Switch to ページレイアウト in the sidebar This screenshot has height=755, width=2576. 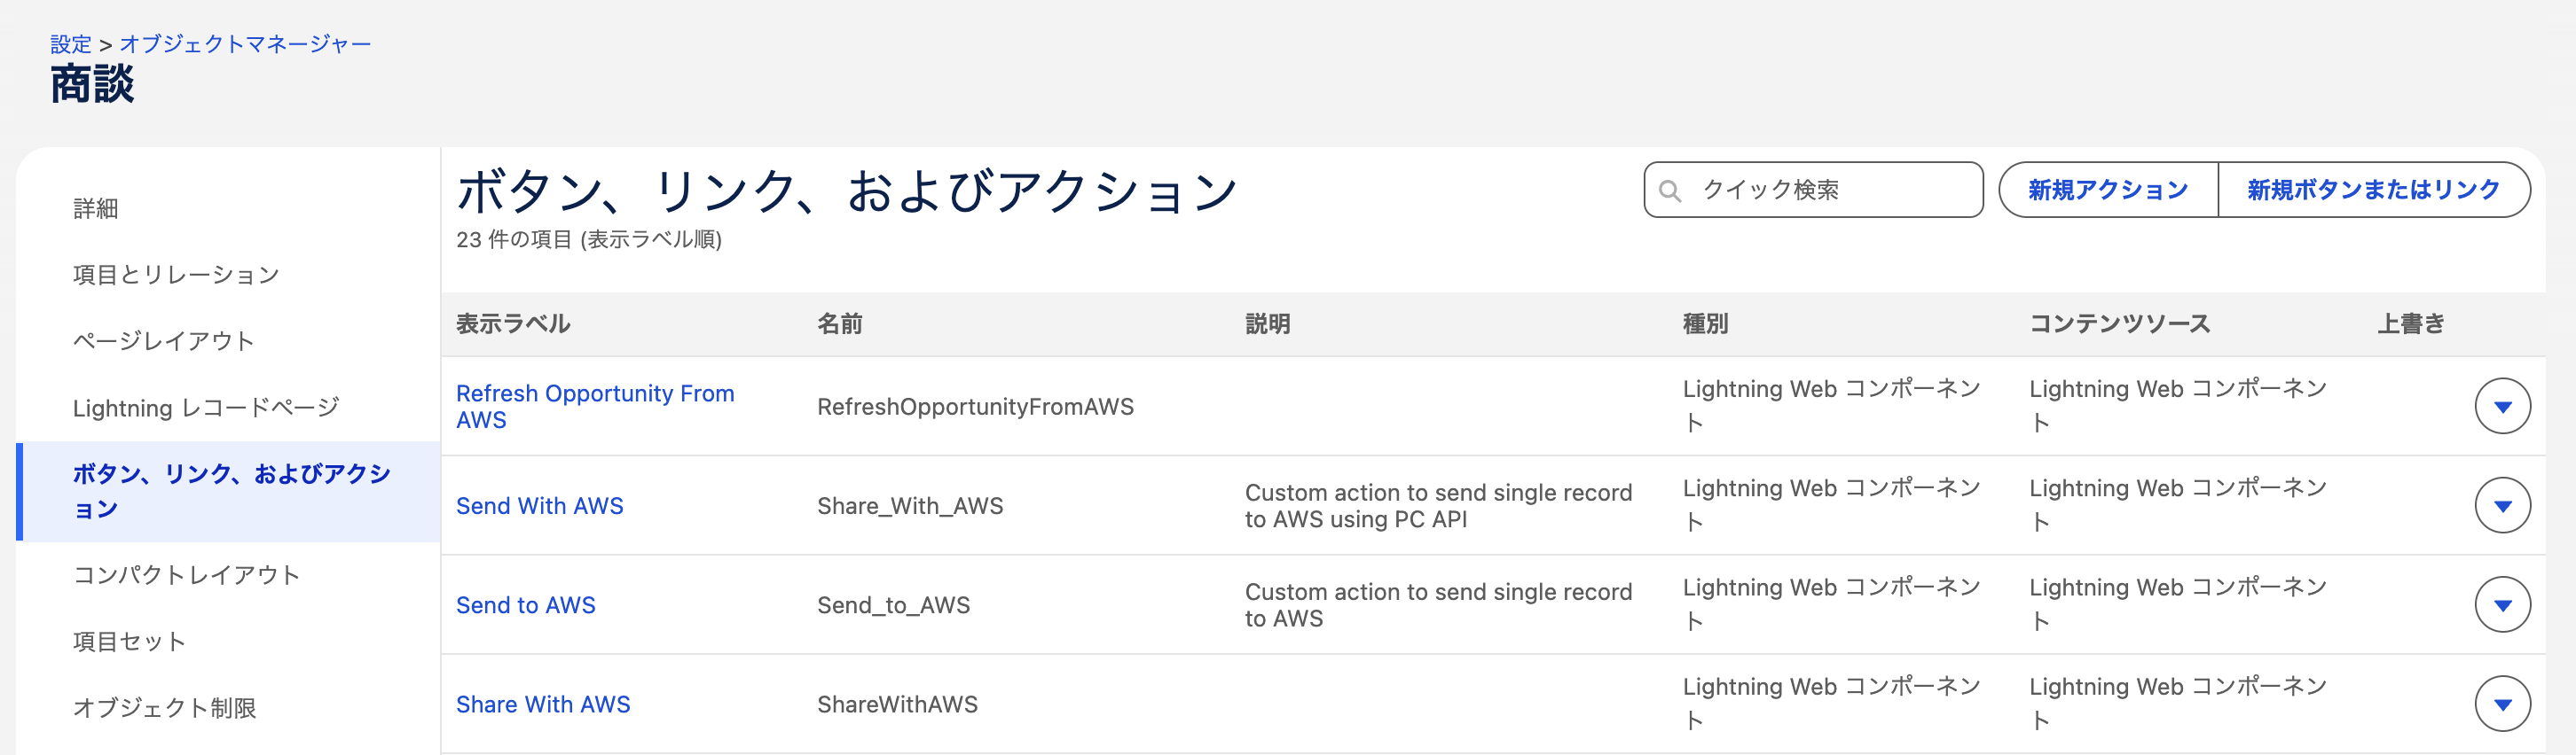pos(164,341)
